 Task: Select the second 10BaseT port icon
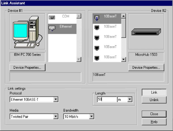[97, 28]
